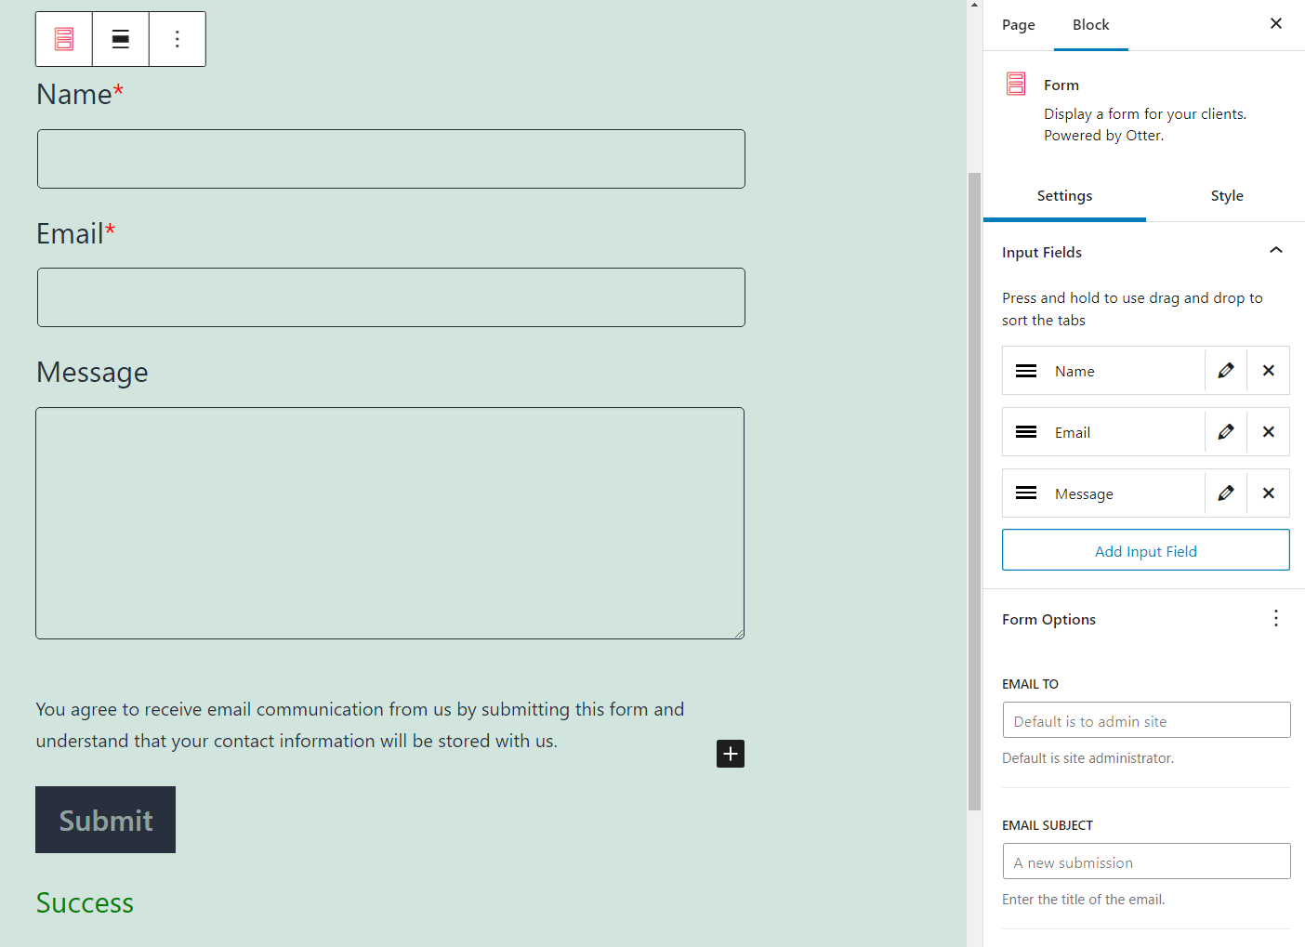
Task: Open the alignment control in the block toolbar
Action: (x=121, y=38)
